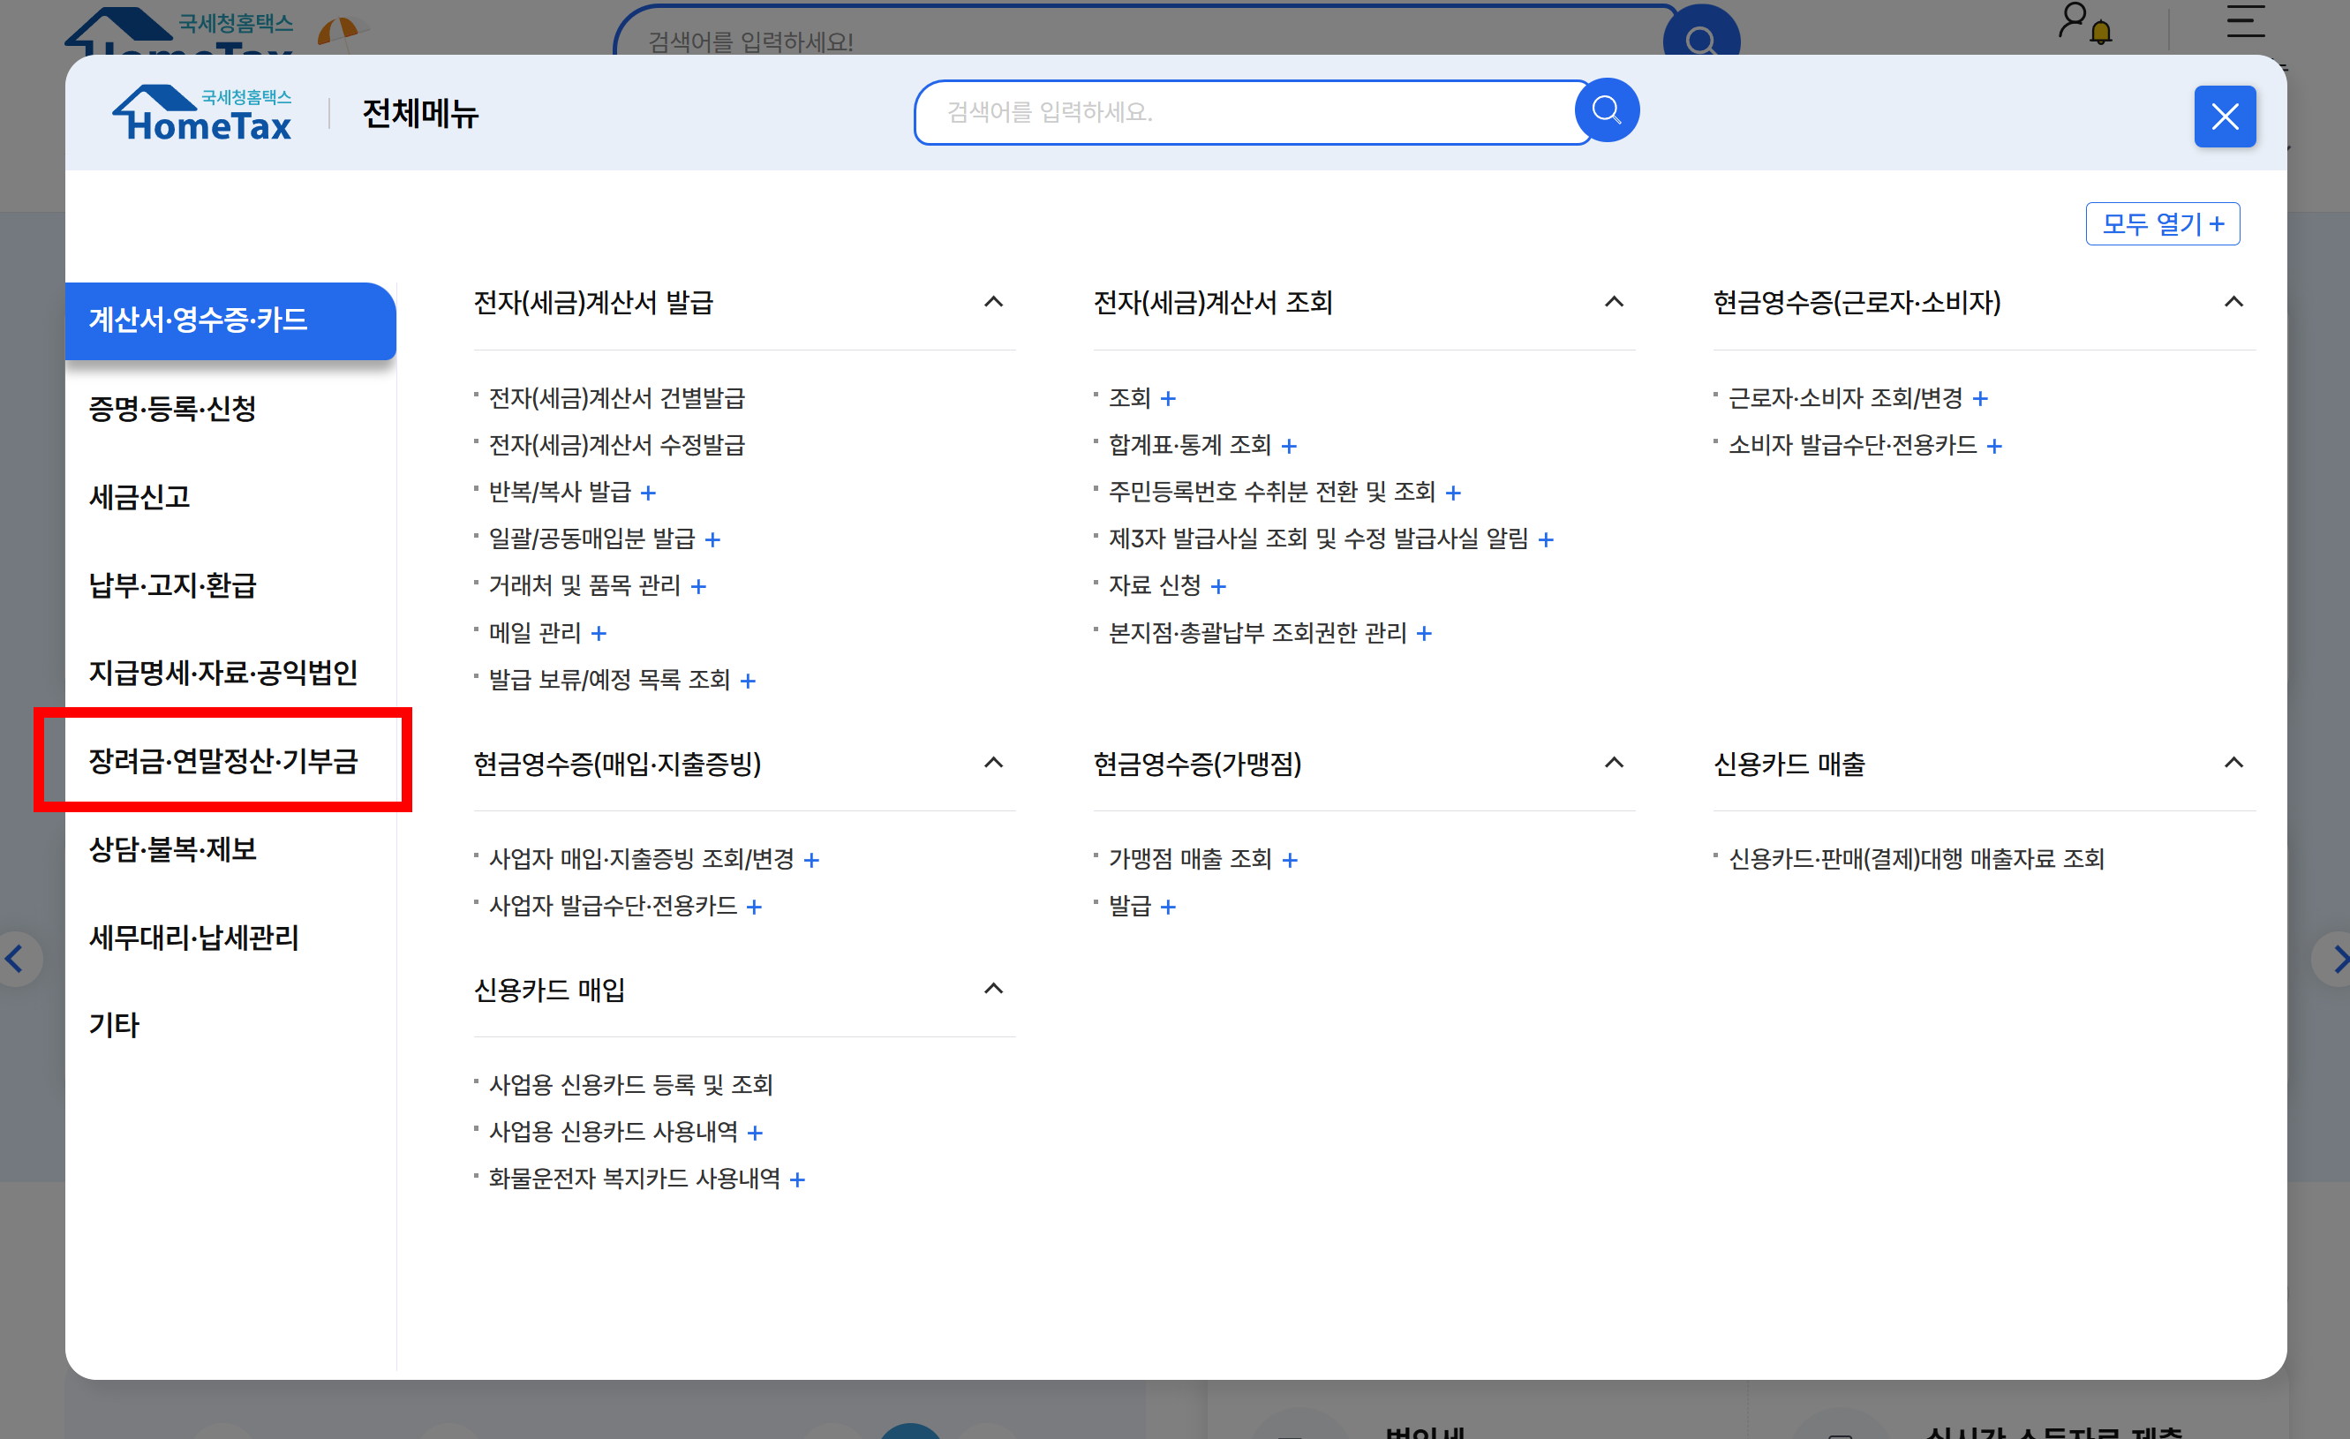Collapse the 현금영수증(가맹점) section chevron
The height and width of the screenshot is (1439, 2350).
[1614, 763]
